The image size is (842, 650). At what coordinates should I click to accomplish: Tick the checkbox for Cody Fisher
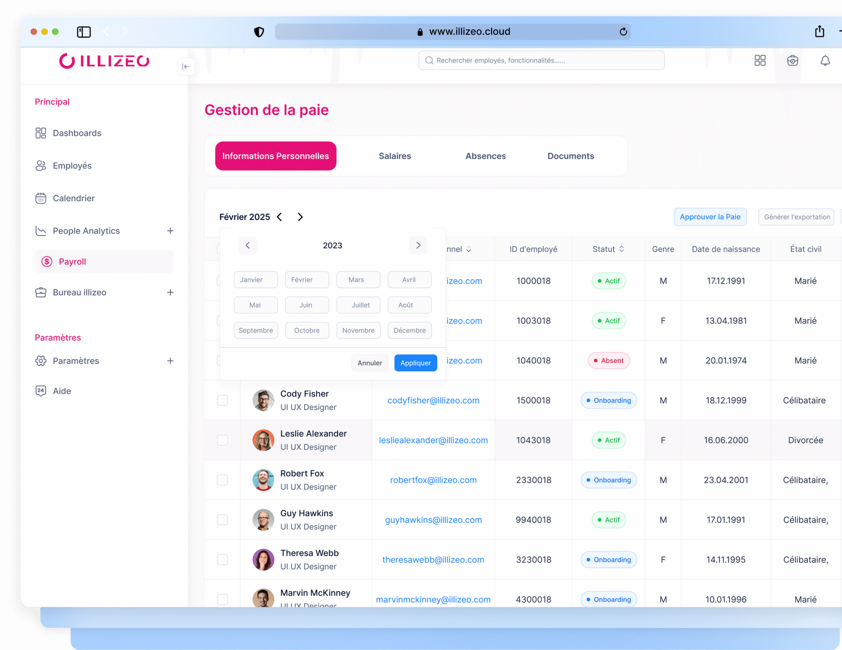(x=222, y=400)
